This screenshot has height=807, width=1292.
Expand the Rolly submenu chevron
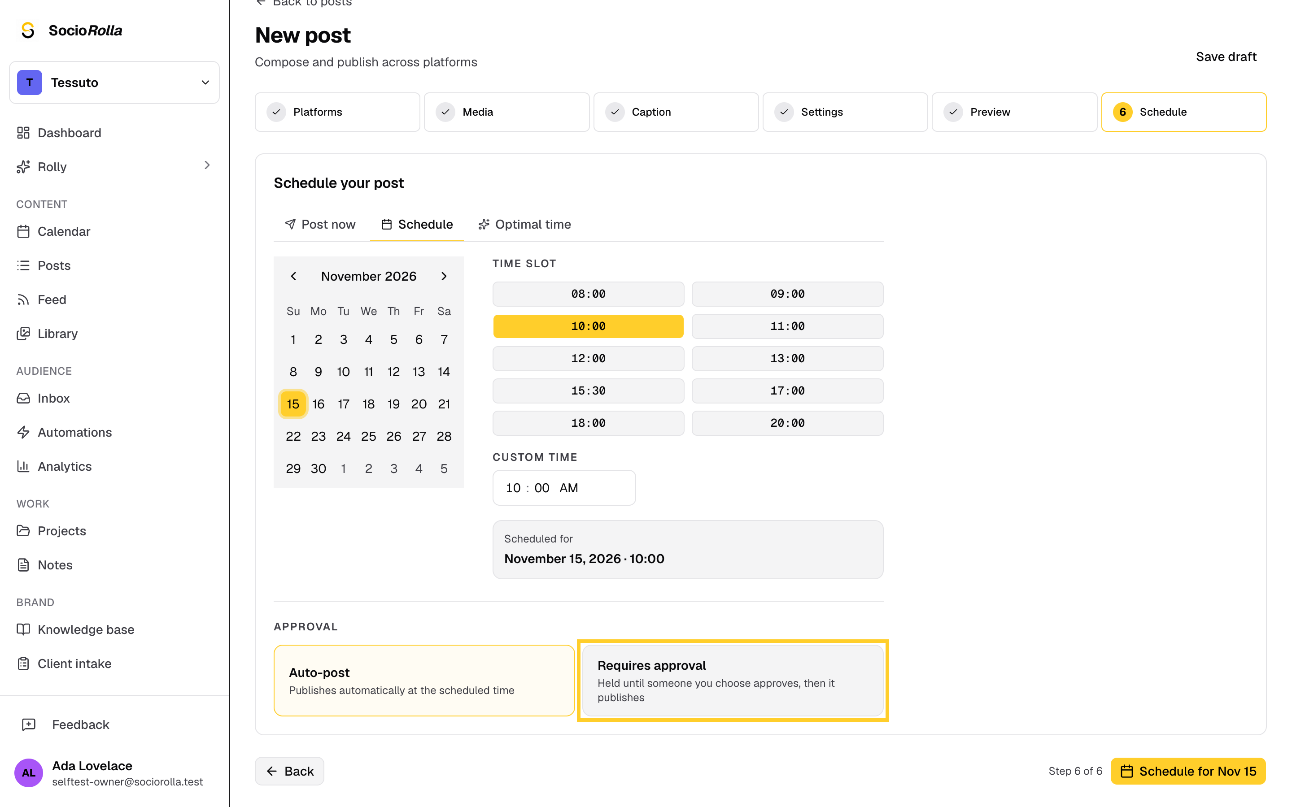207,165
